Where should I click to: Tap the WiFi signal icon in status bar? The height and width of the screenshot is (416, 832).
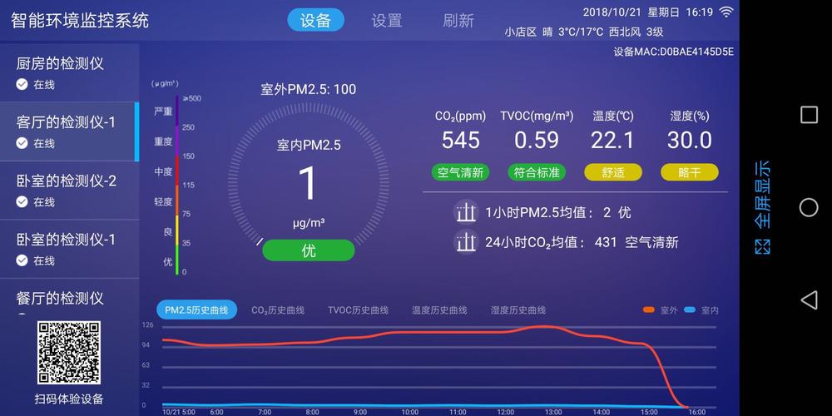pyautogui.click(x=726, y=12)
